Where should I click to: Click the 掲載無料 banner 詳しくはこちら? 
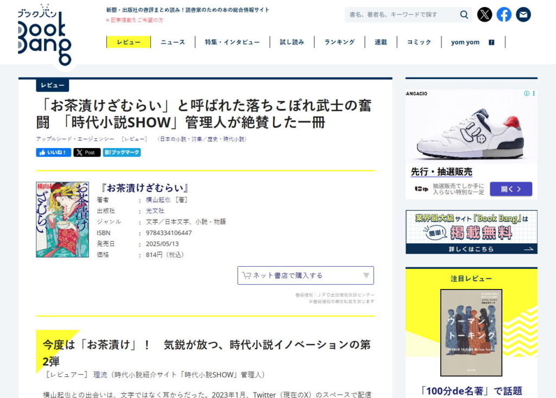(x=471, y=249)
